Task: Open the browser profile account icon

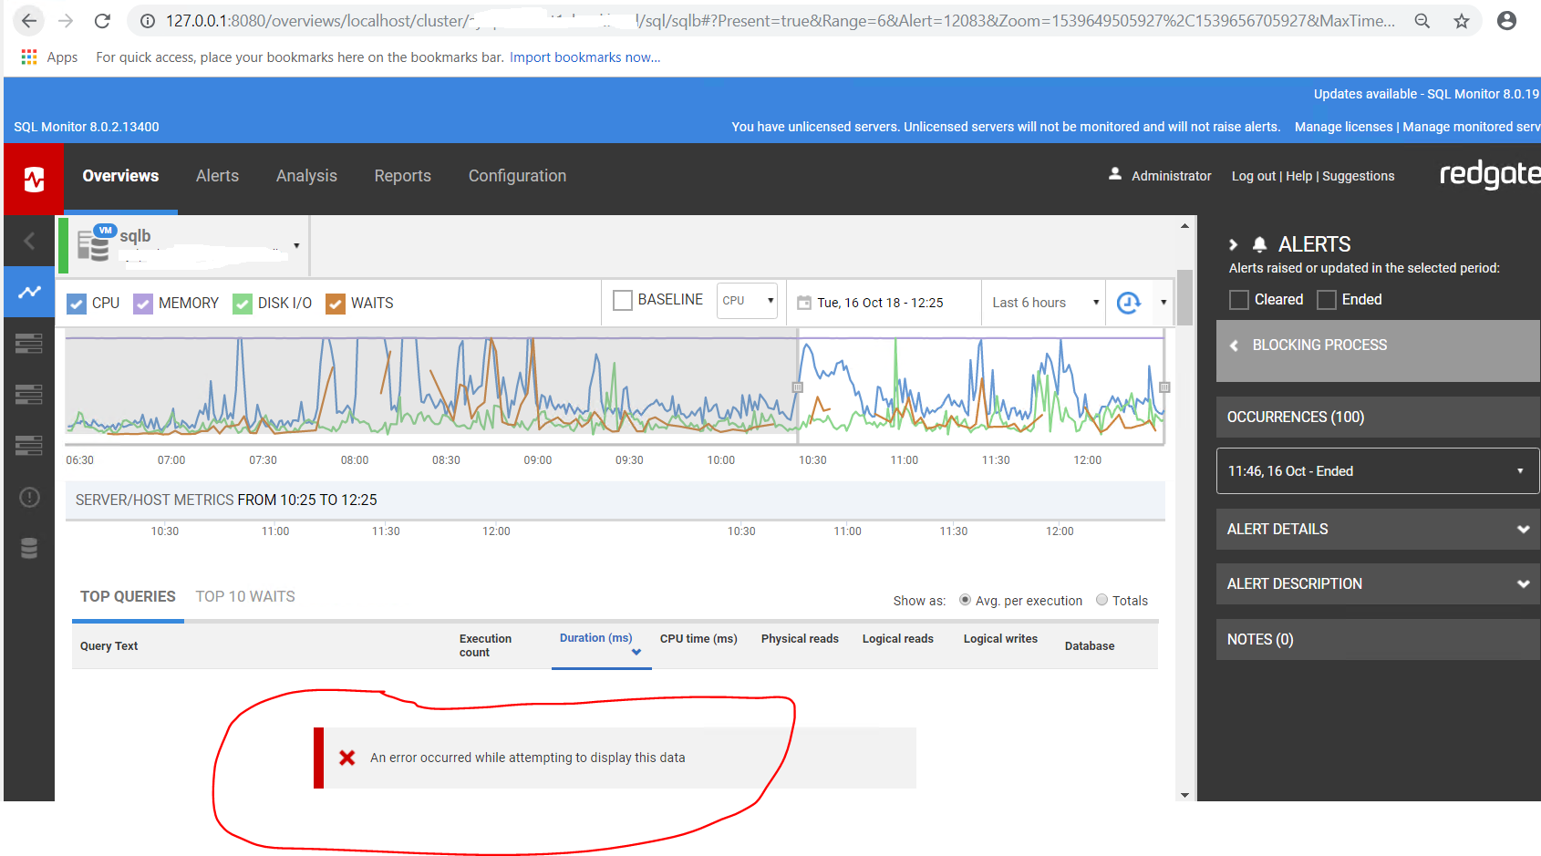Action: click(1506, 21)
